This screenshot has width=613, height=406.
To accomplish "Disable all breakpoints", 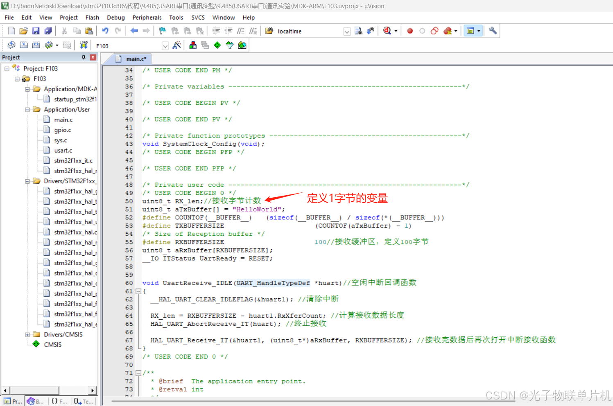I will coord(434,31).
